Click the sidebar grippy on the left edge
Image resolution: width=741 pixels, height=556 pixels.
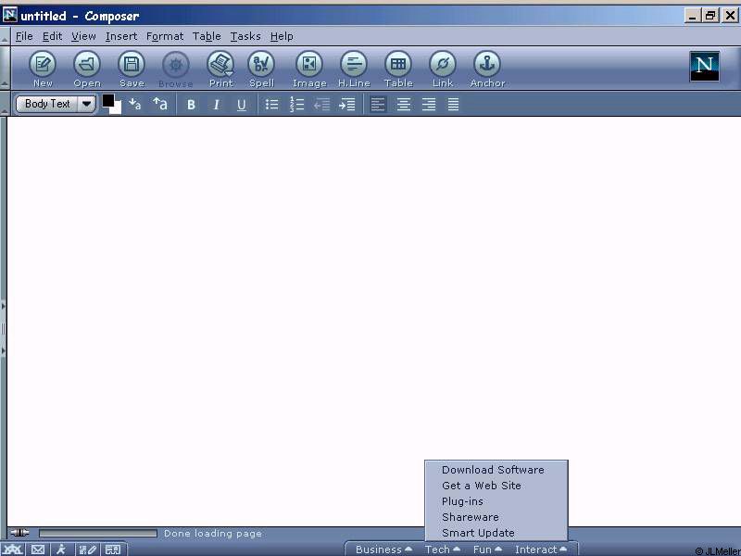[x=3, y=329]
